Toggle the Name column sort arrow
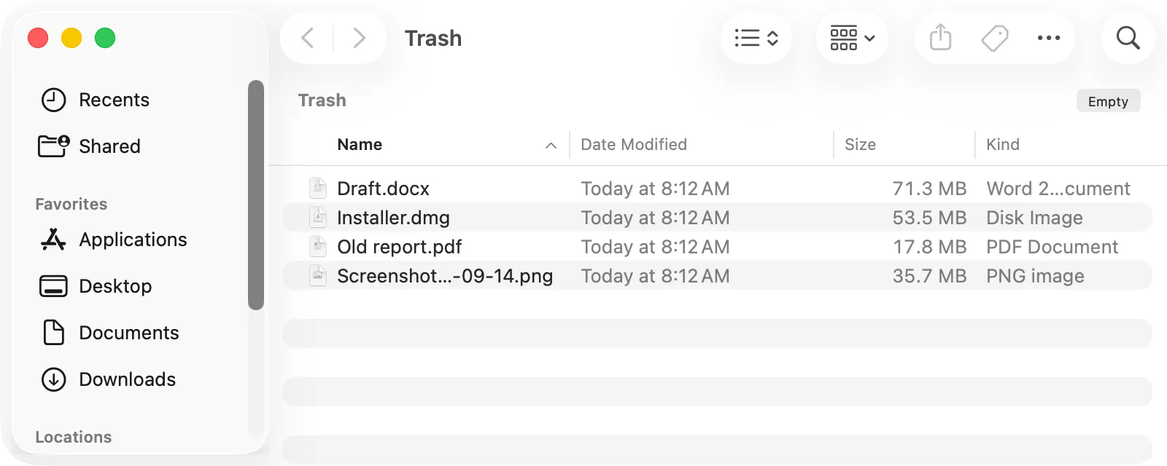The image size is (1167, 466). [x=551, y=146]
